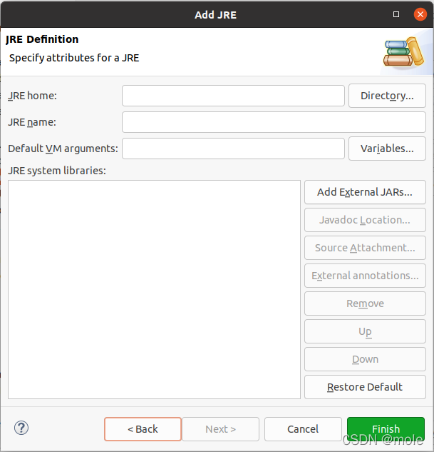Go back with the < Back button

tap(143, 429)
